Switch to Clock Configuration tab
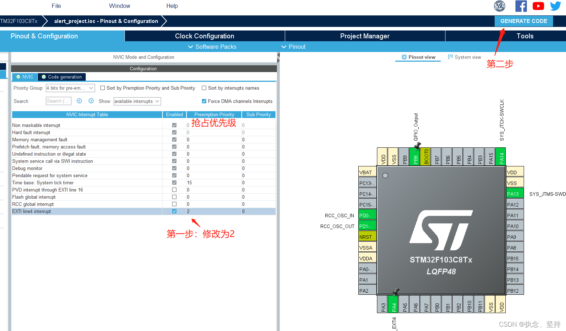 click(204, 36)
